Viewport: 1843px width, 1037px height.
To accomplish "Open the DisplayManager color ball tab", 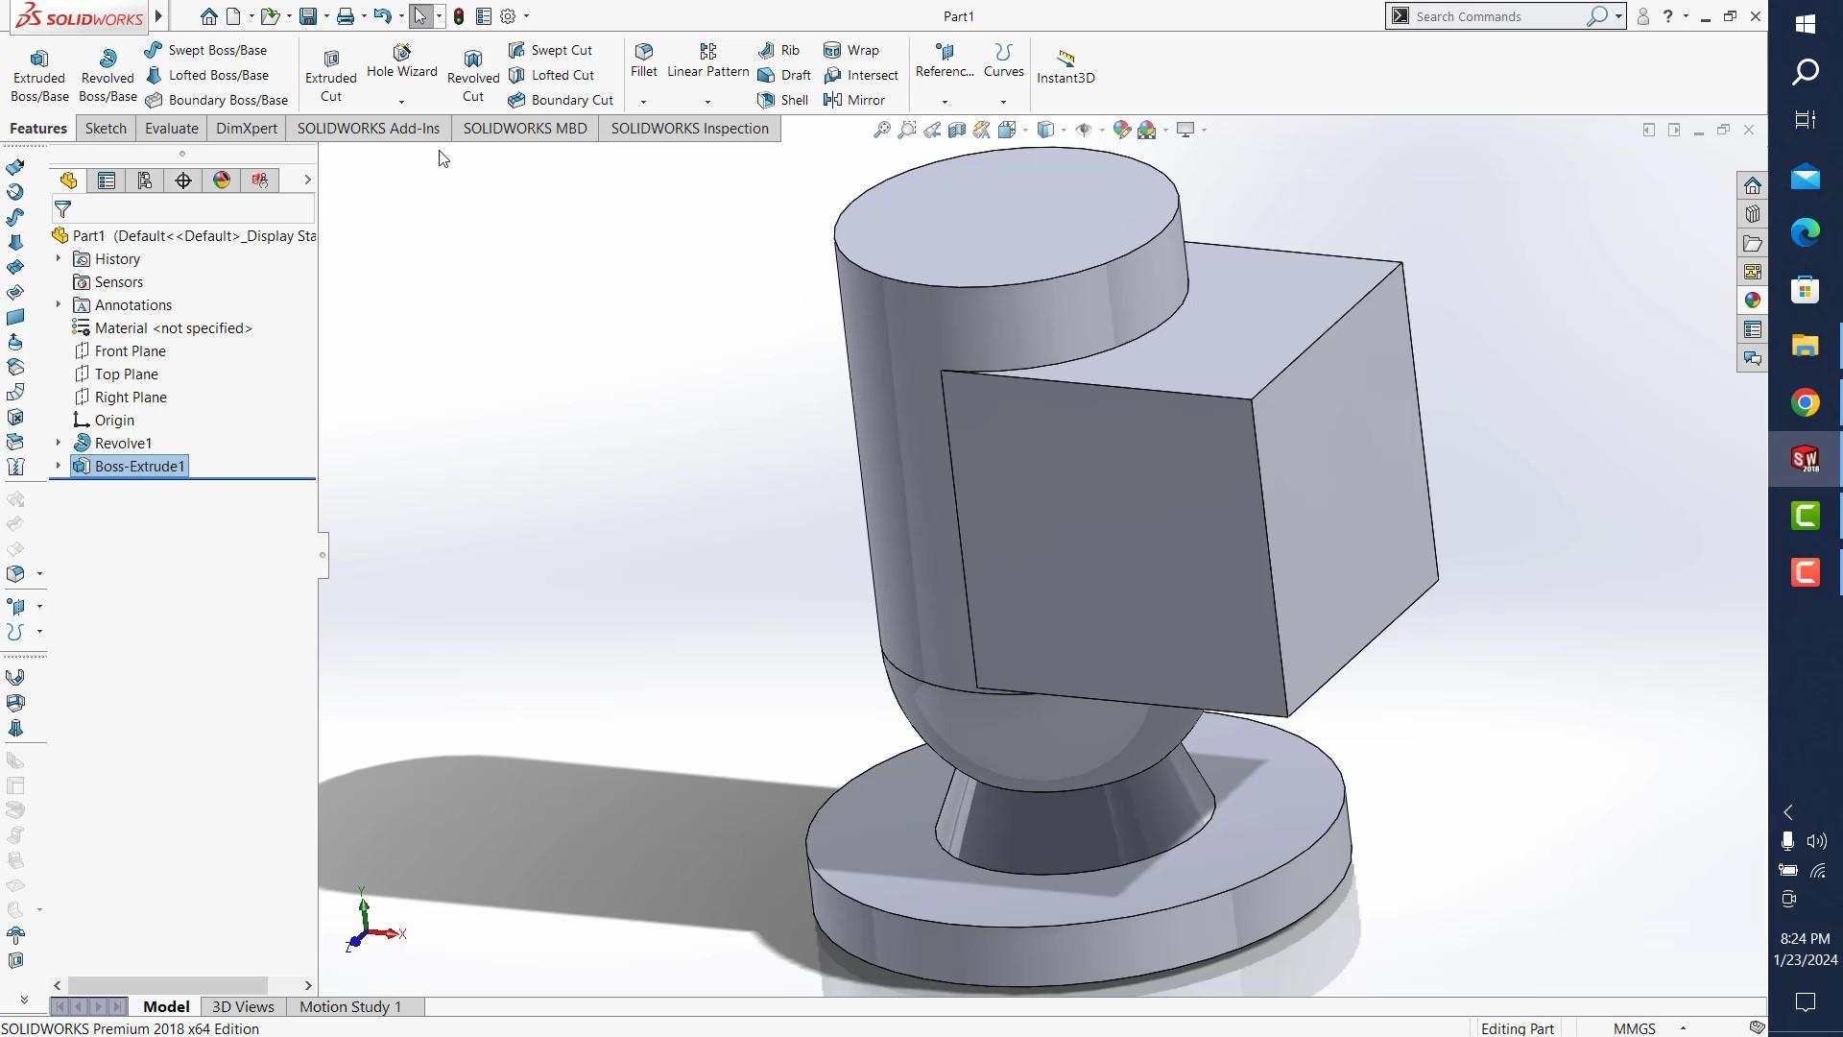I will pos(222,181).
